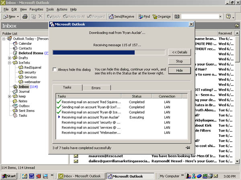Click the Reply toolbar button
The height and width of the screenshot is (180, 241).
(x=54, y=16)
